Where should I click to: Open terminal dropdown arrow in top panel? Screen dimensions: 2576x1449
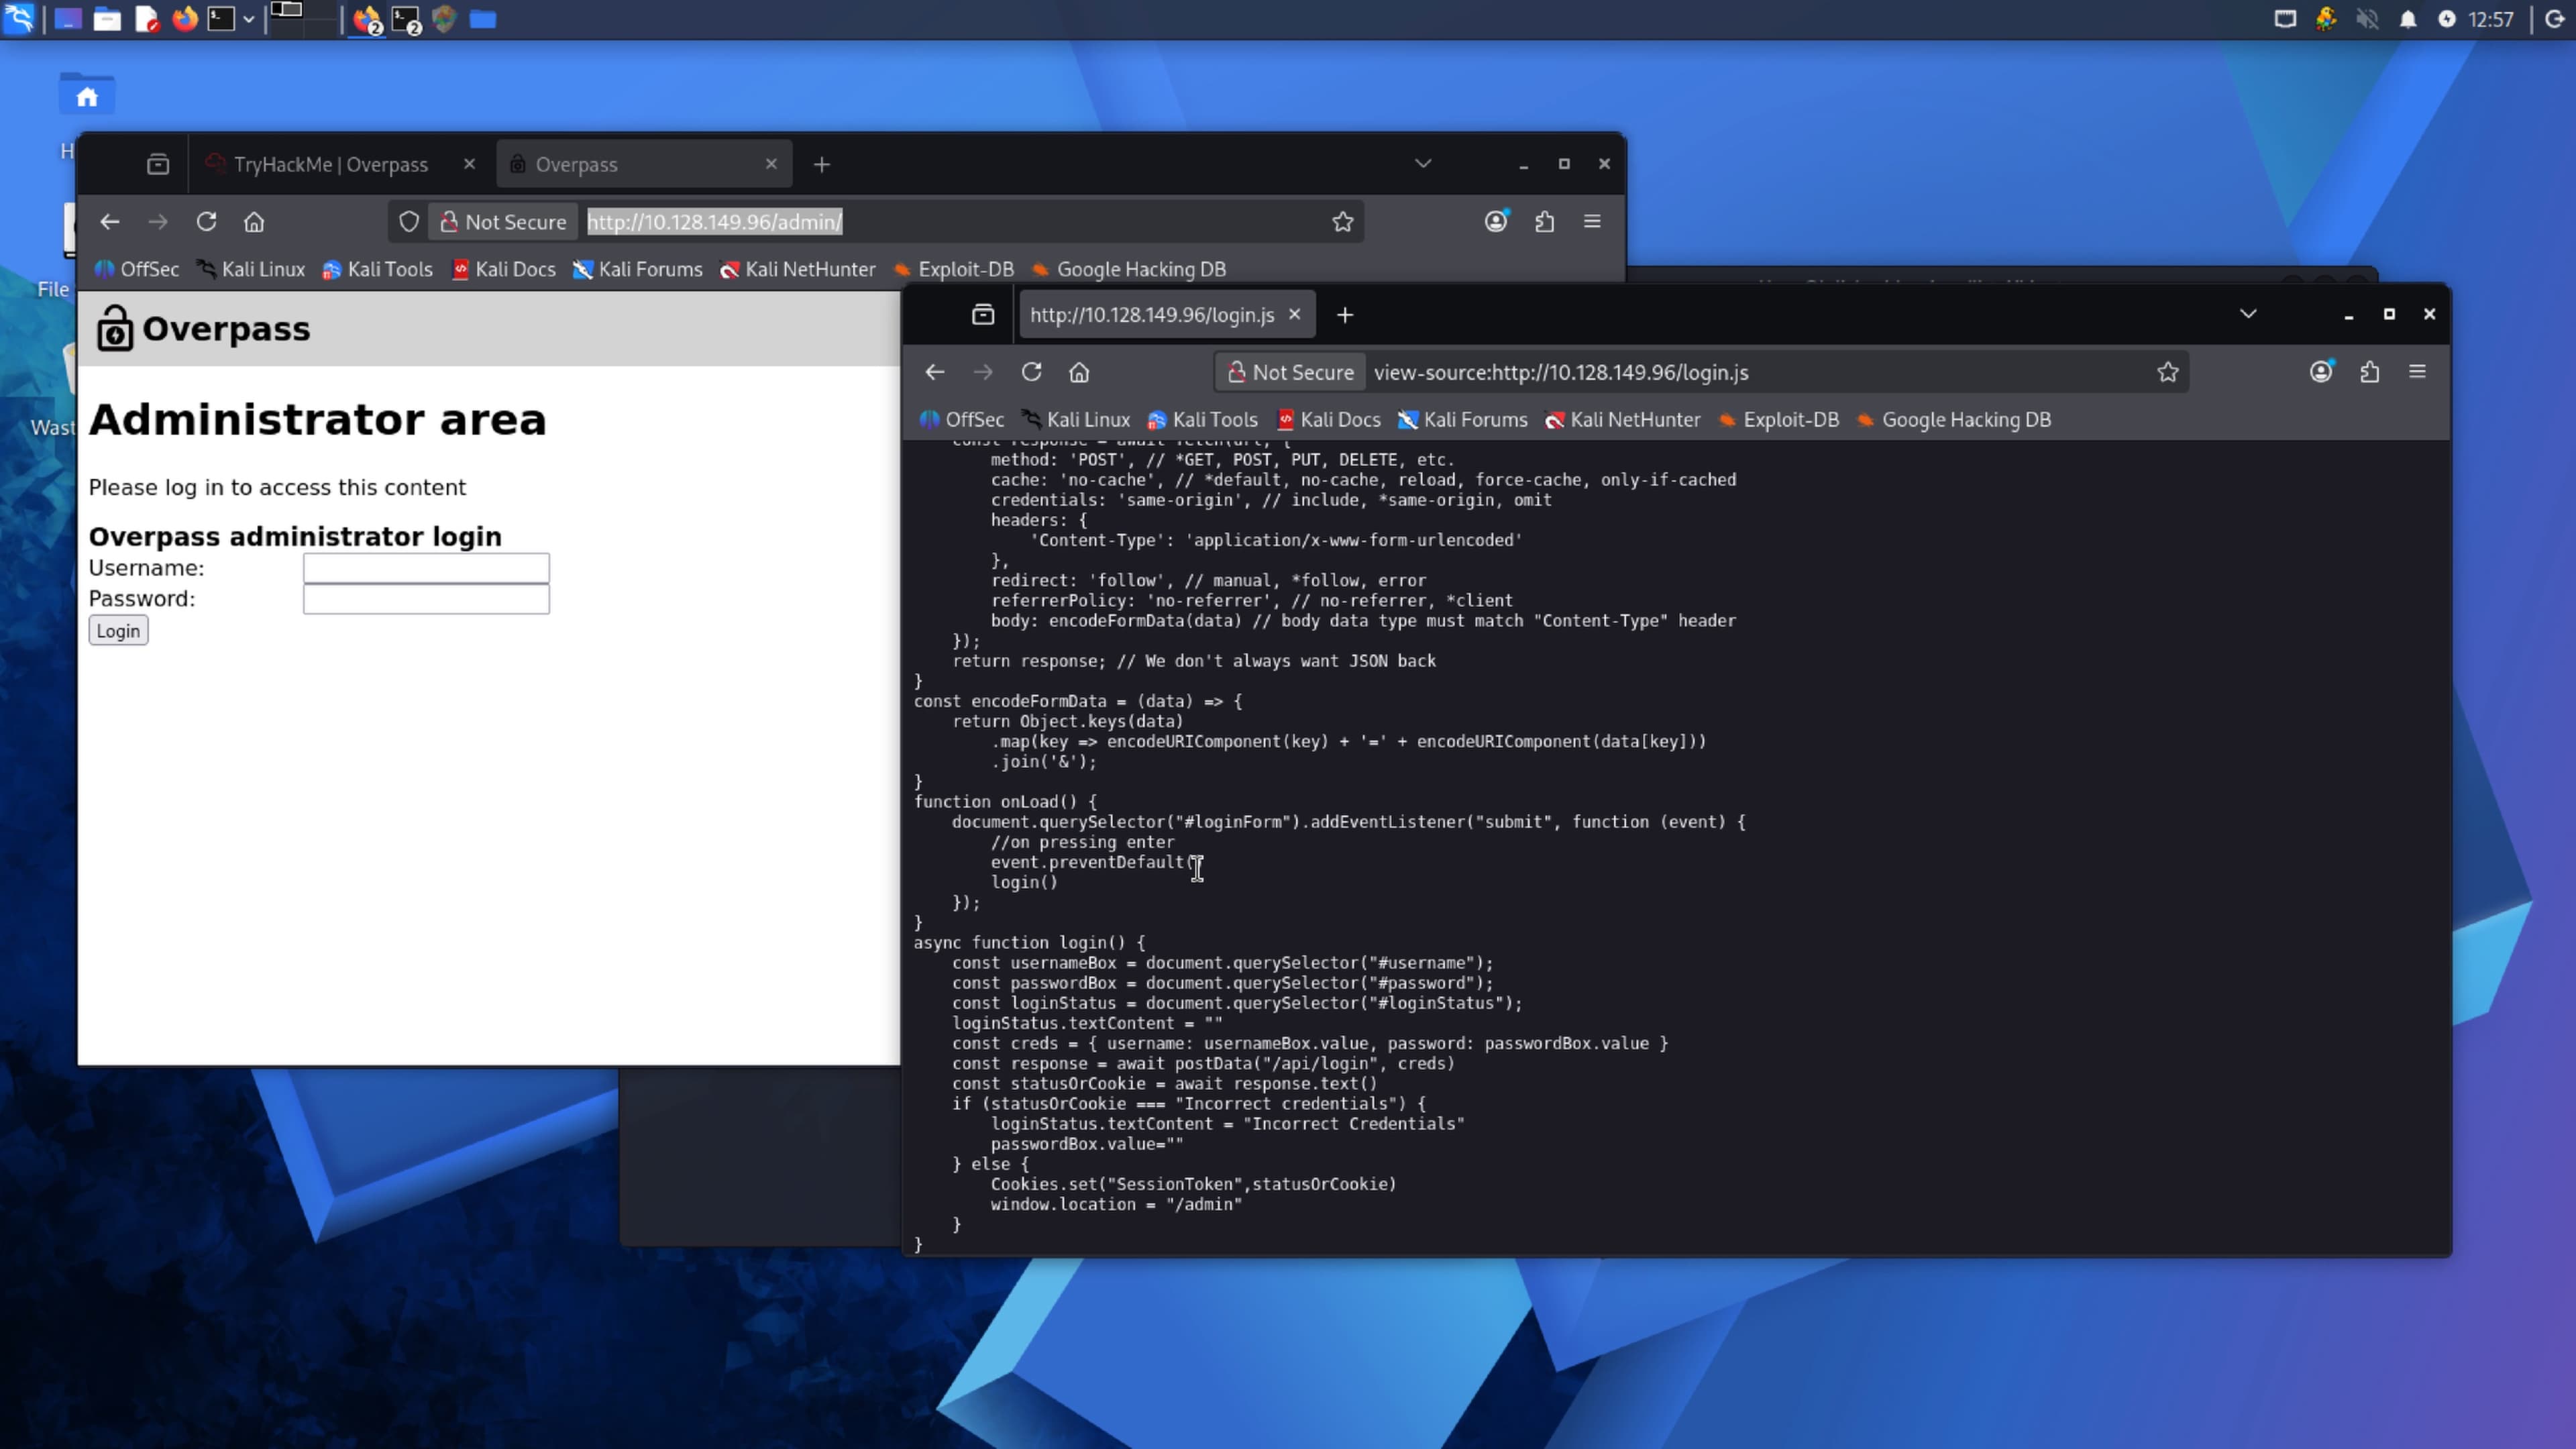point(248,19)
